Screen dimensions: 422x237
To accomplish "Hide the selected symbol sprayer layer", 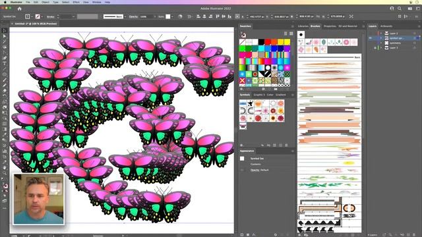I will point(371,38).
